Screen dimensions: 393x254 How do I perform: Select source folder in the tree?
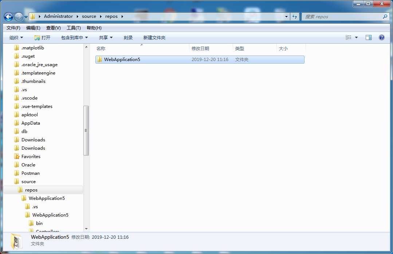point(28,181)
